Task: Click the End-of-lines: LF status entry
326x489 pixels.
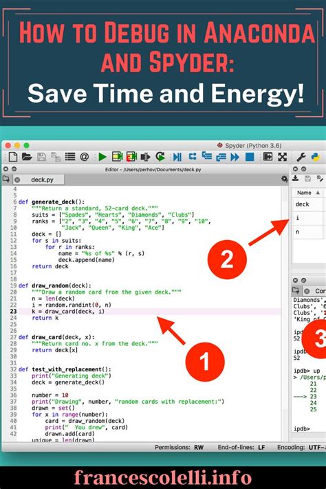Action: pos(241,447)
